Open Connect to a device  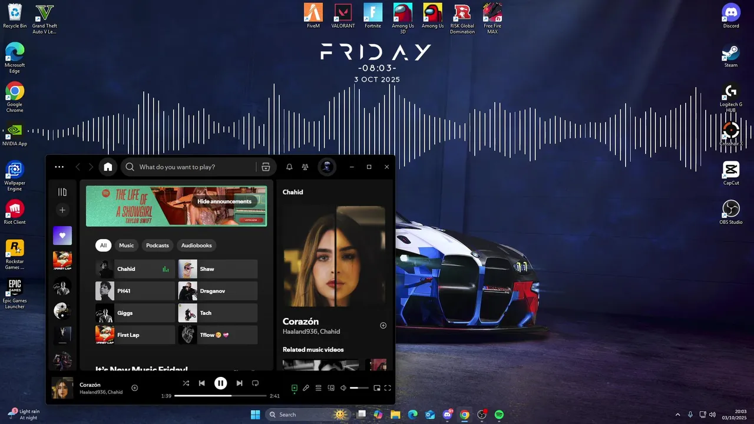click(331, 388)
